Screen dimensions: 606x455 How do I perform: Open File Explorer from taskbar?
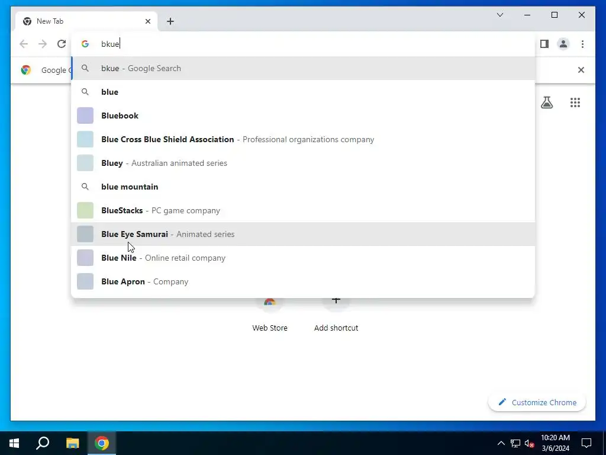pyautogui.click(x=72, y=443)
